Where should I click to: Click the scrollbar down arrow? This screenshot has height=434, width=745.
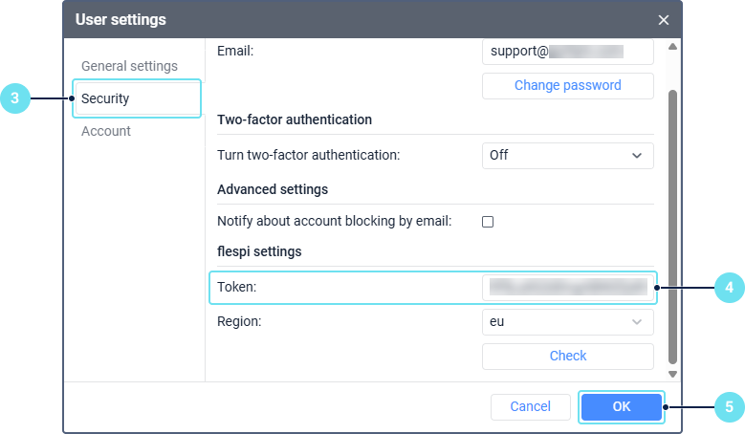[672, 374]
